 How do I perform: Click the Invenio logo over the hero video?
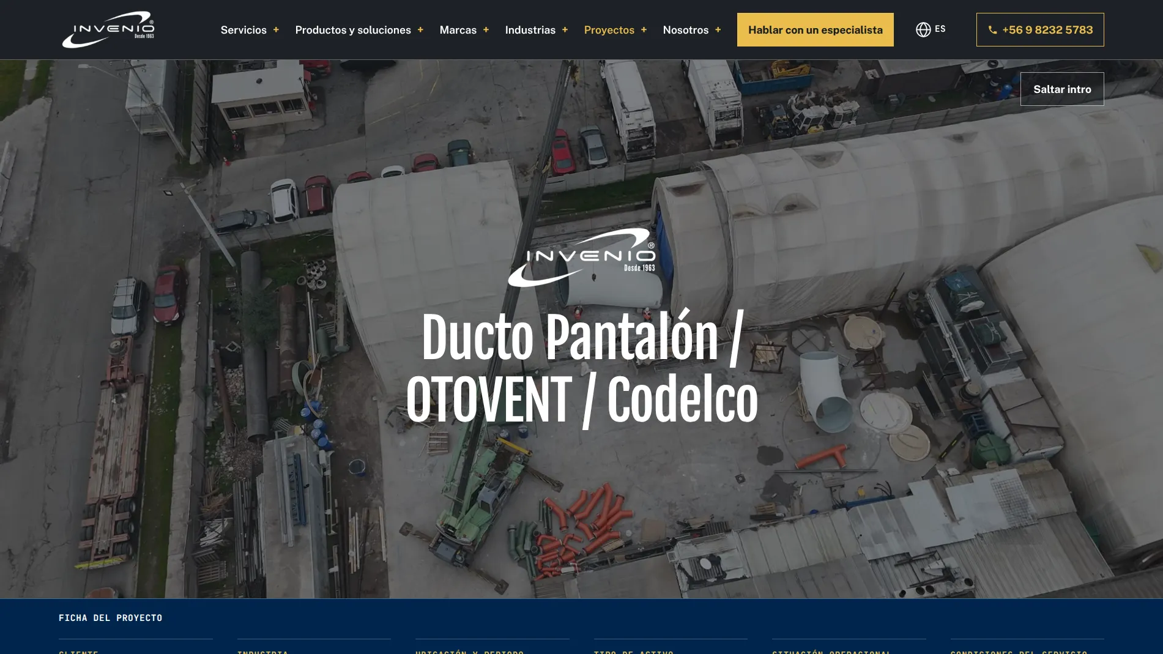pyautogui.click(x=582, y=258)
